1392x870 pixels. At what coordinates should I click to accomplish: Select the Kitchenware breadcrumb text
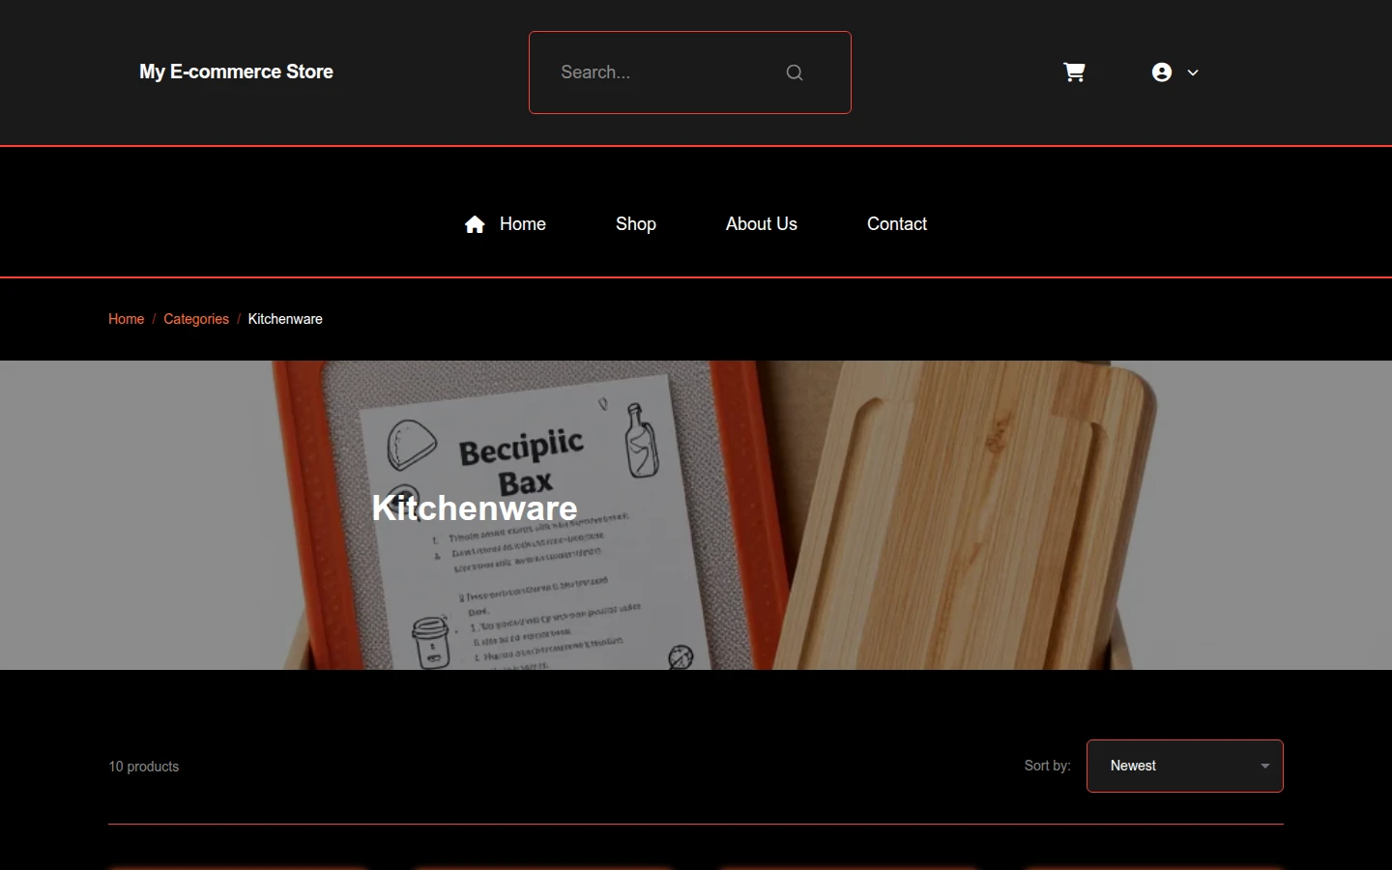click(285, 319)
